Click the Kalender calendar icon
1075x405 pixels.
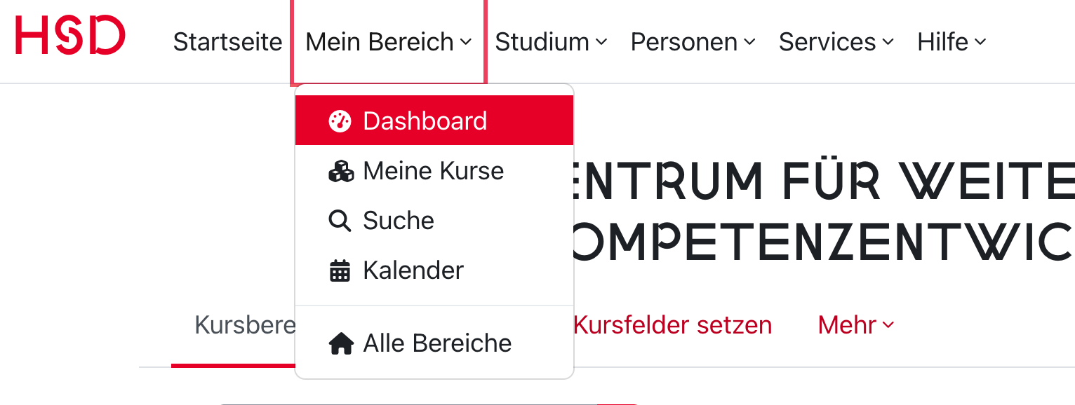point(340,270)
